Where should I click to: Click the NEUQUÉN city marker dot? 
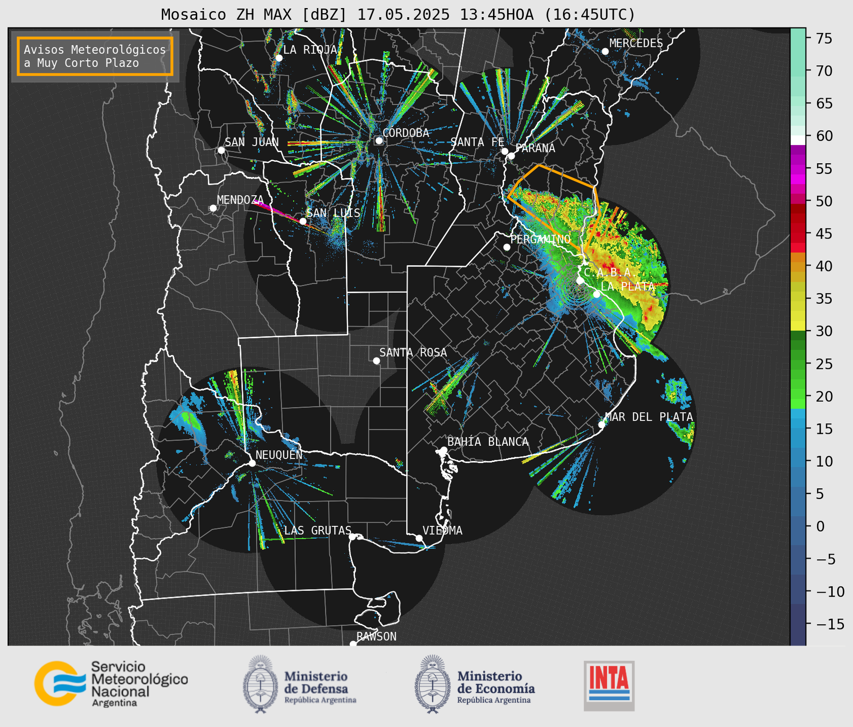[252, 463]
